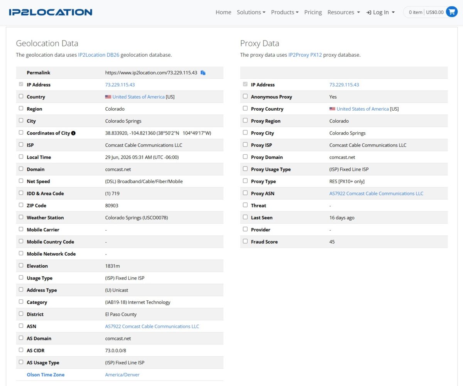The image size is (463, 386).
Task: Tick the Country checkbox
Action: [x=21, y=96]
